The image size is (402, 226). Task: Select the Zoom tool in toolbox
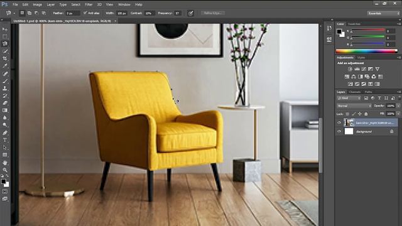click(x=5, y=170)
